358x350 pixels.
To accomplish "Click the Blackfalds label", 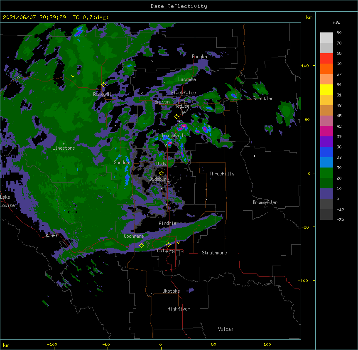I will coord(183,93).
